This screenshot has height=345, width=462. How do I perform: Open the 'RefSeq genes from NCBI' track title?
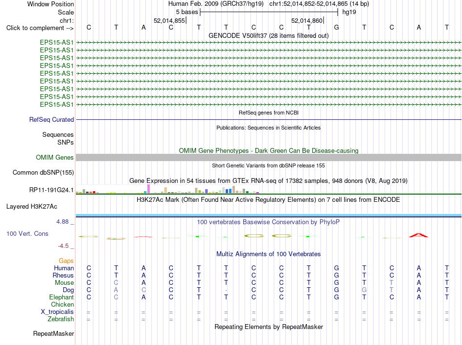coord(268,113)
